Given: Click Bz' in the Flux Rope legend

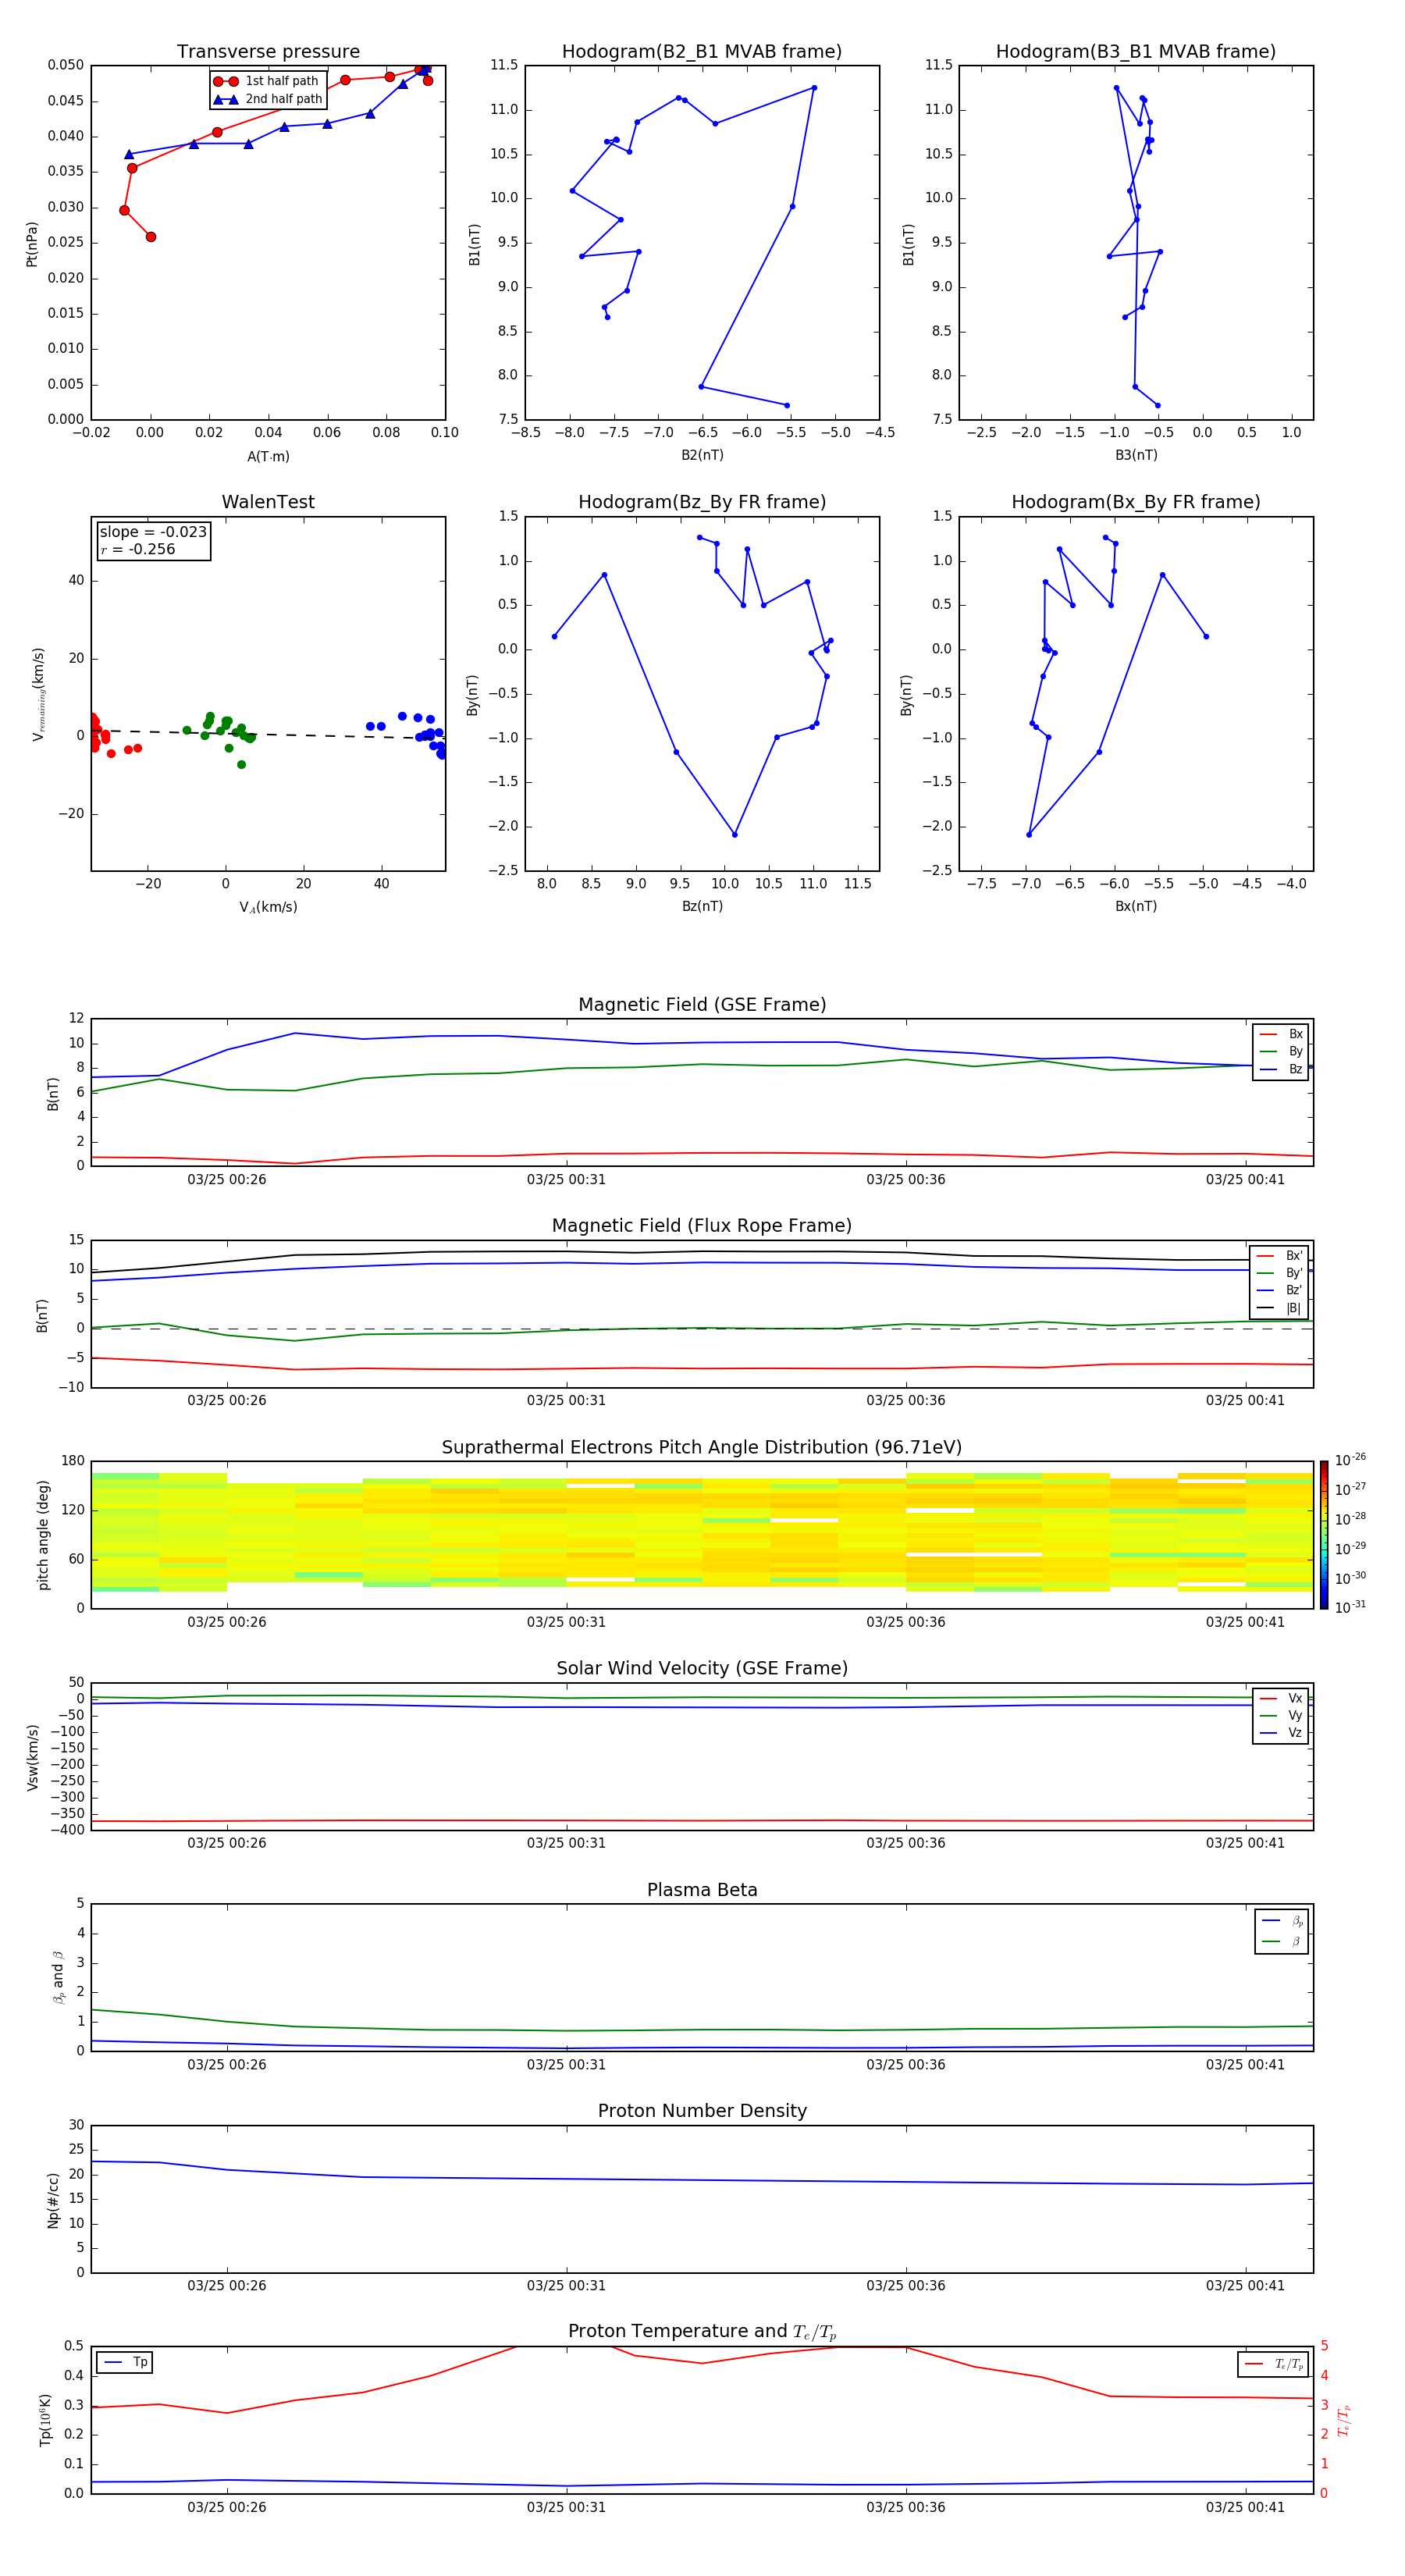Looking at the screenshot, I should pyautogui.click(x=1279, y=1291).
